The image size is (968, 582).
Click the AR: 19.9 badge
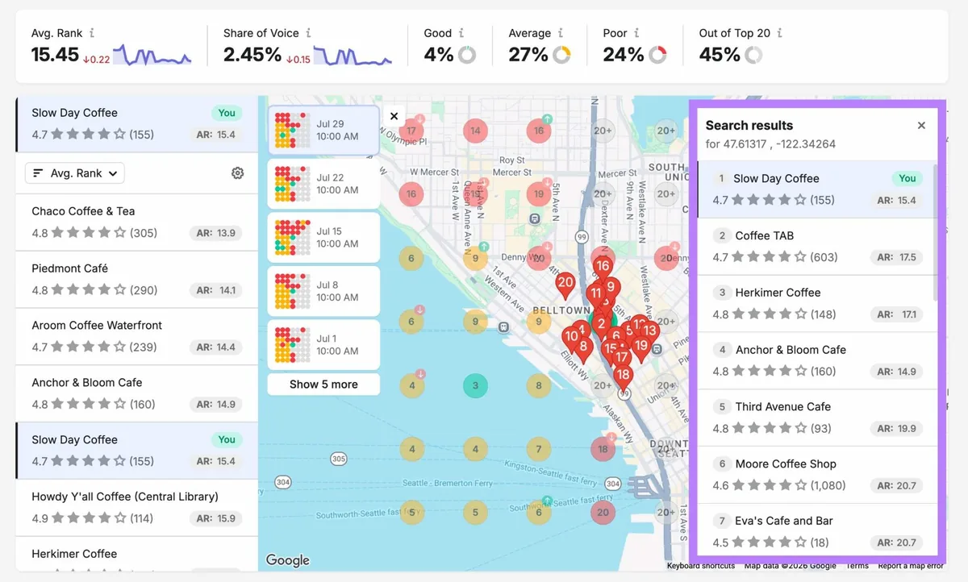tap(896, 429)
